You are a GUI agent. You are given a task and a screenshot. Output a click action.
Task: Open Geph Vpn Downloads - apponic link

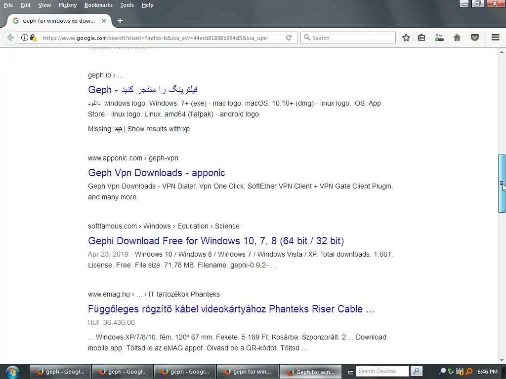[156, 173]
